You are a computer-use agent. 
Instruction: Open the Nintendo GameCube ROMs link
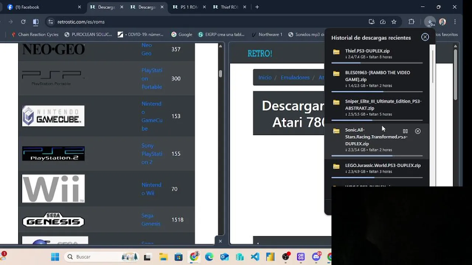pos(152,116)
